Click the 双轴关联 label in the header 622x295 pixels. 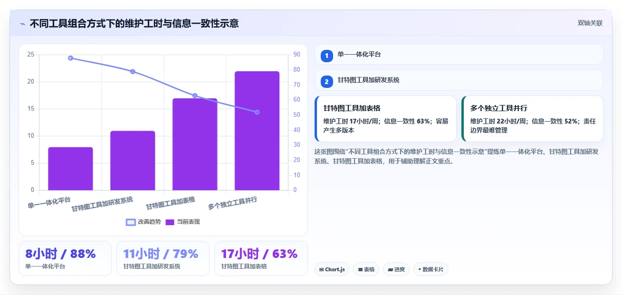click(x=590, y=23)
